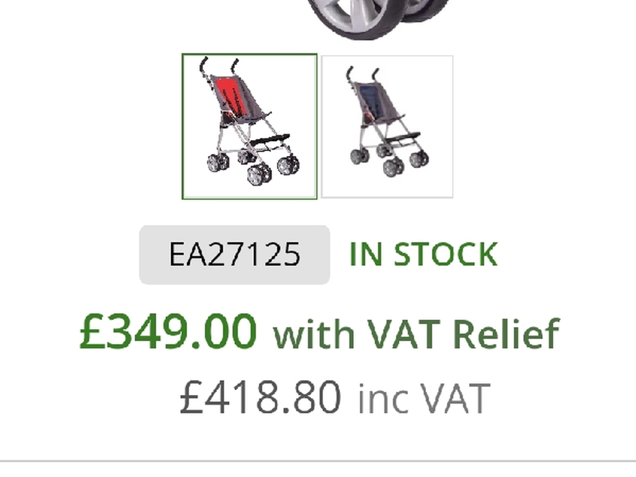The width and height of the screenshot is (636, 477).
Task: Click the front wheels of blue stroller
Action: pos(405,163)
